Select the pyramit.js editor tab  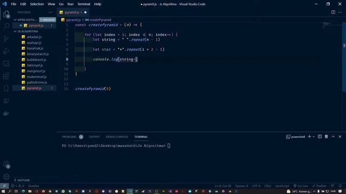(73, 12)
